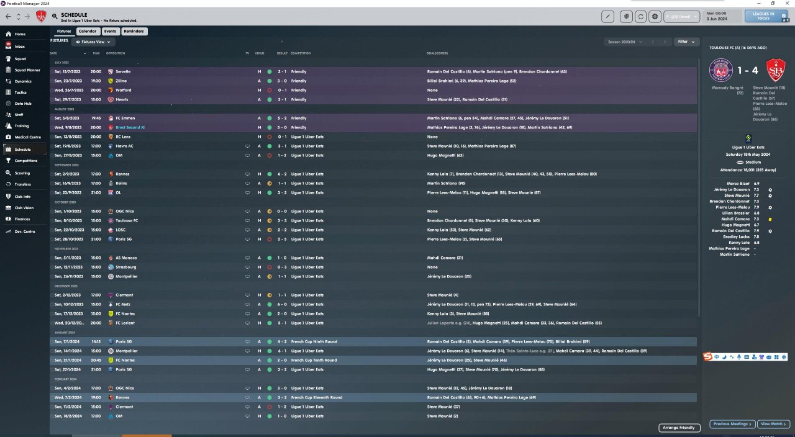This screenshot has width=795, height=437.
Task: Open the Finances section
Action: click(22, 218)
